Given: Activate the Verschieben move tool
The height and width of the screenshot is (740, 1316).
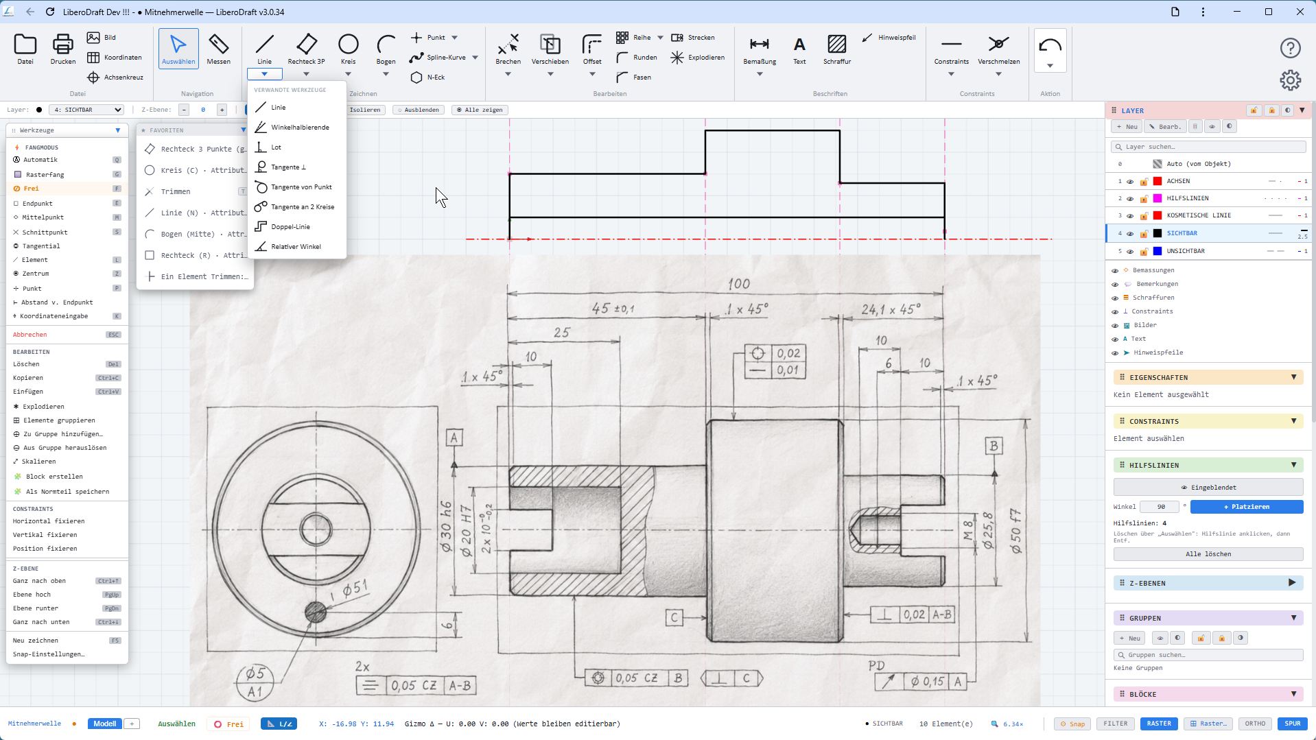Looking at the screenshot, I should (x=550, y=49).
